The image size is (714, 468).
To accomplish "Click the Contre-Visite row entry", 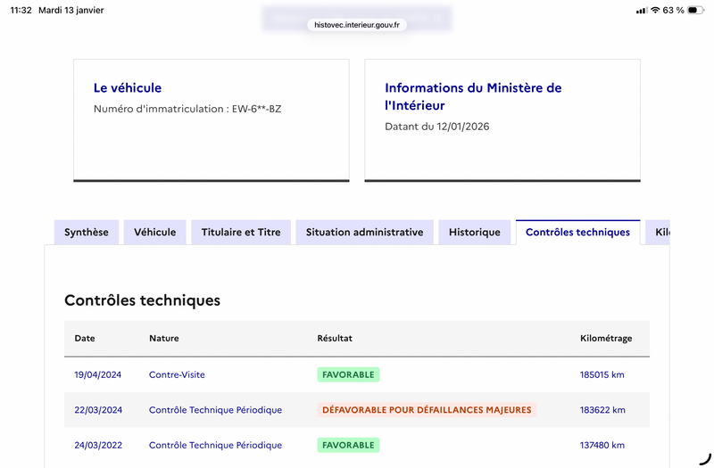I will coord(177,374).
